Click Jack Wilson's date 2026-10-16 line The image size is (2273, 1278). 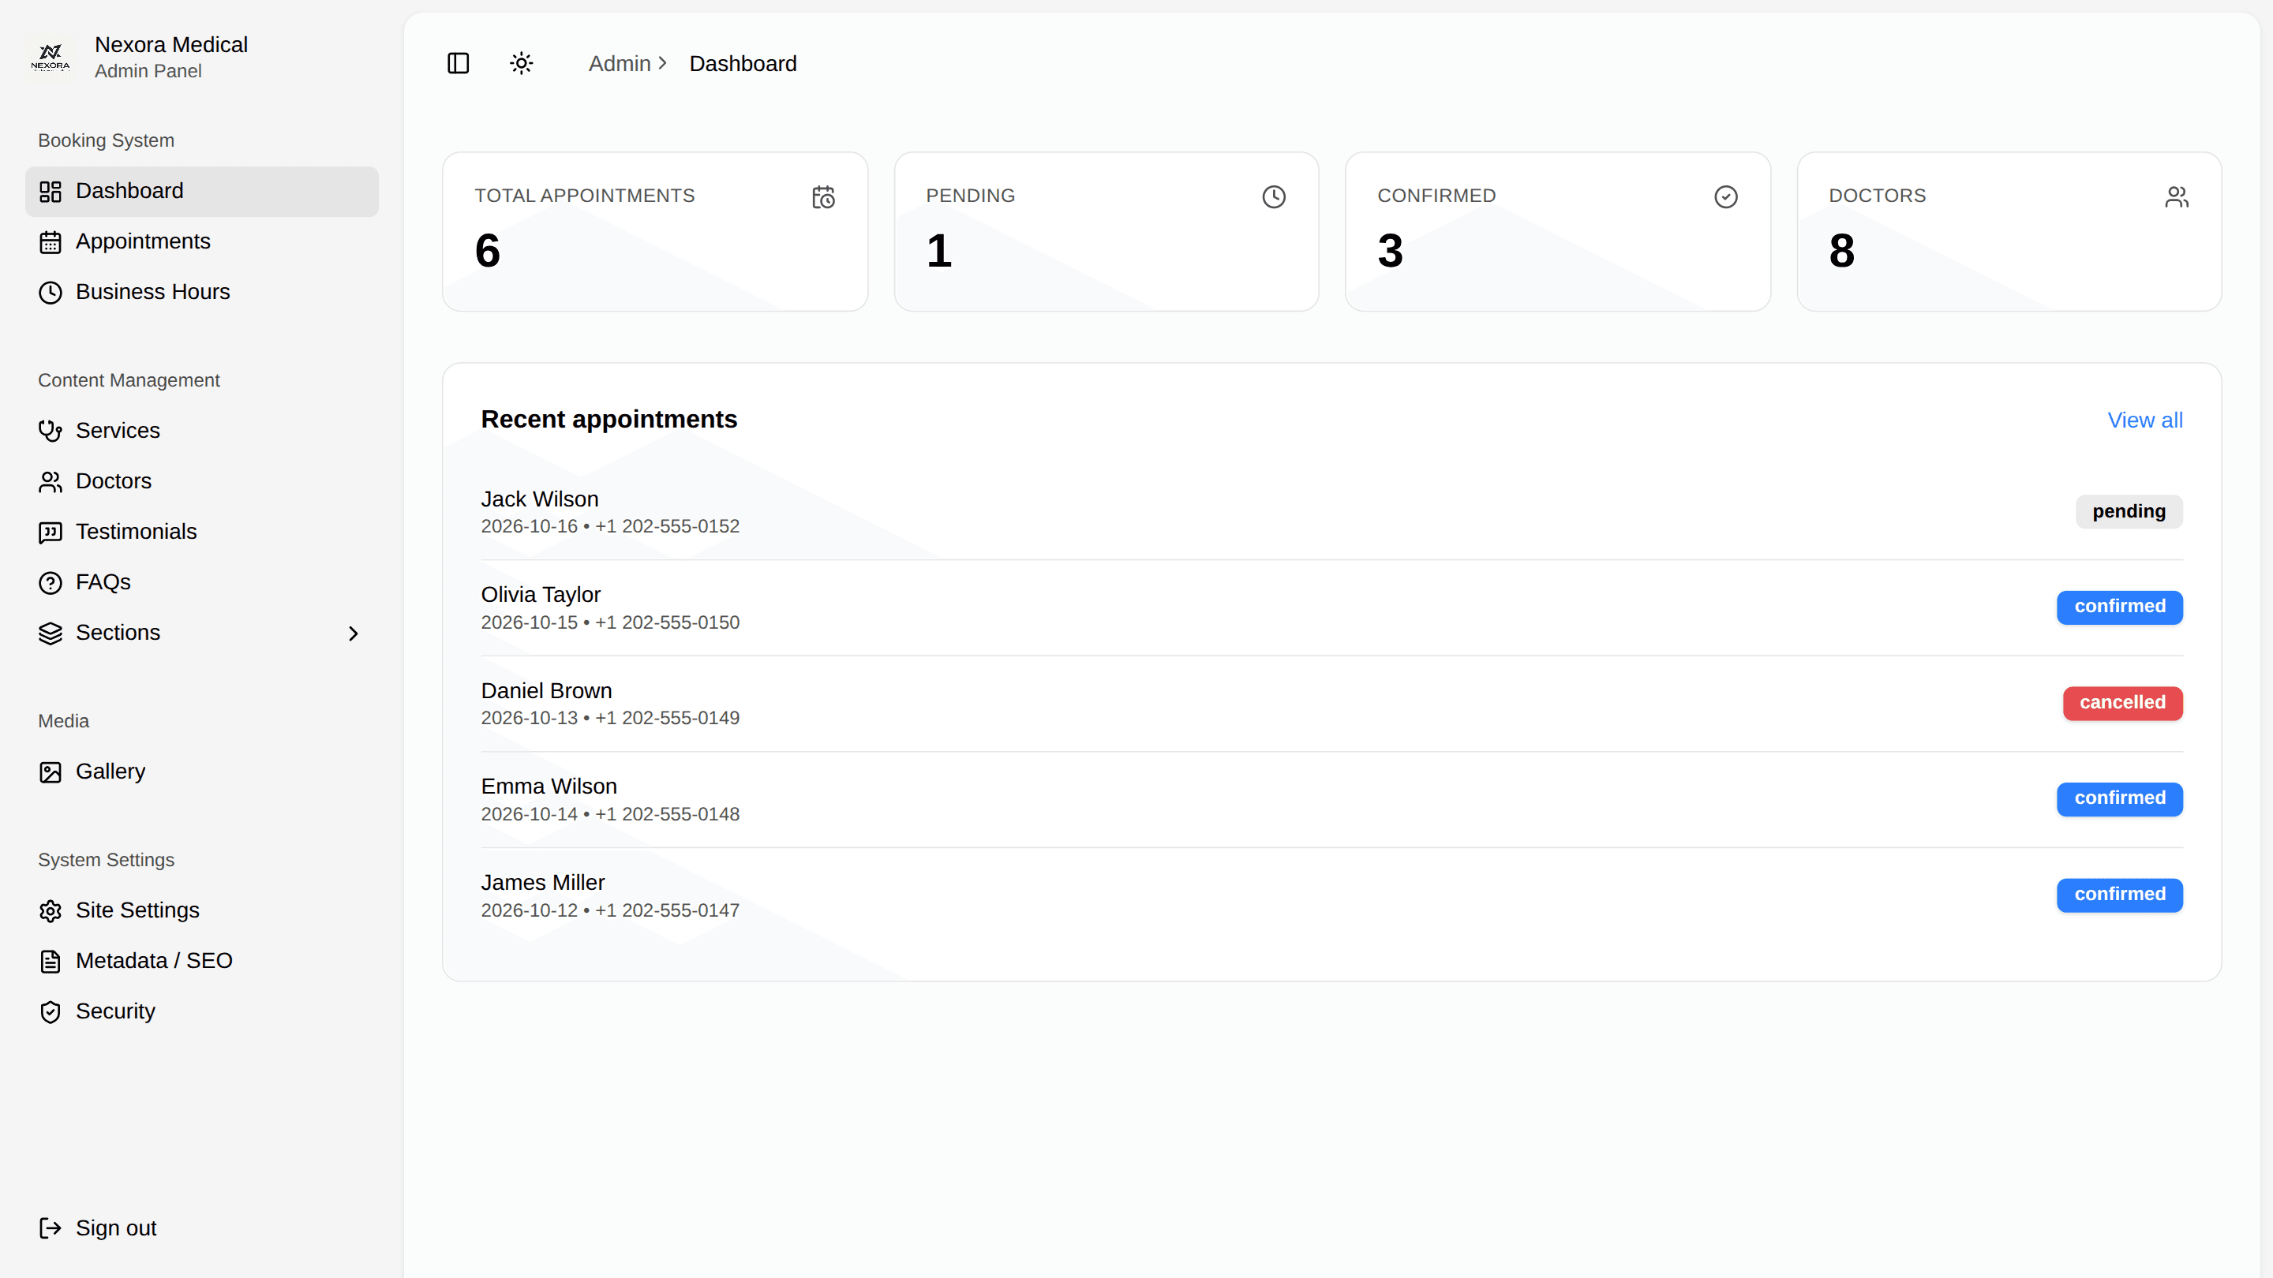[x=610, y=526]
